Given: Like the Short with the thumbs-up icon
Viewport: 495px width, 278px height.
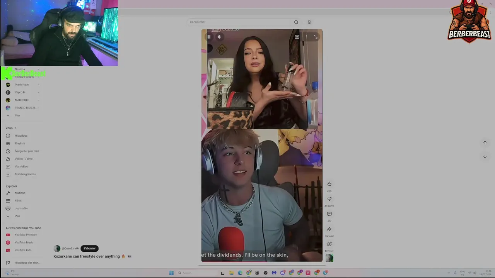Looking at the screenshot, I should [329, 184].
